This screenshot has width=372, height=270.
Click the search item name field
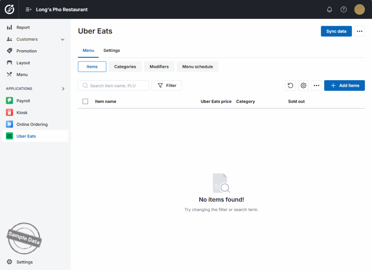116,86
